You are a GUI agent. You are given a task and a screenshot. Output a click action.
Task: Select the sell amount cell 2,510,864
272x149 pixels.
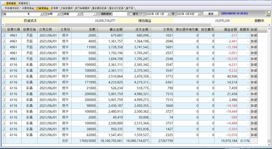point(111,76)
